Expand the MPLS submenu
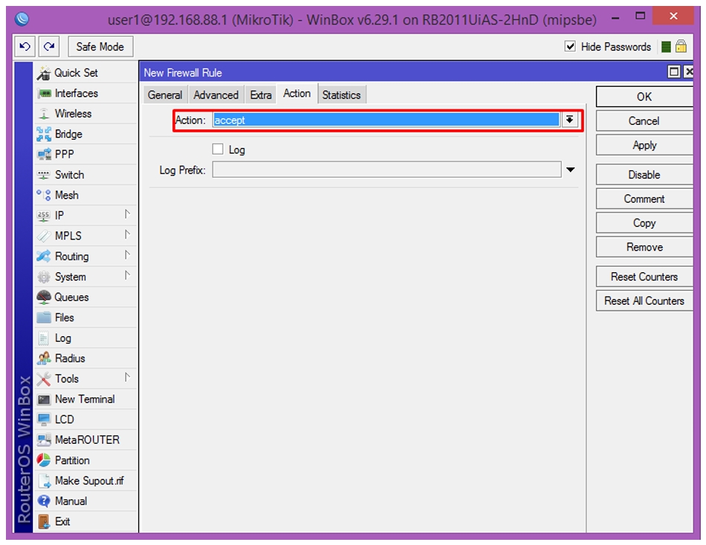The width and height of the screenshot is (706, 545). pos(127,235)
